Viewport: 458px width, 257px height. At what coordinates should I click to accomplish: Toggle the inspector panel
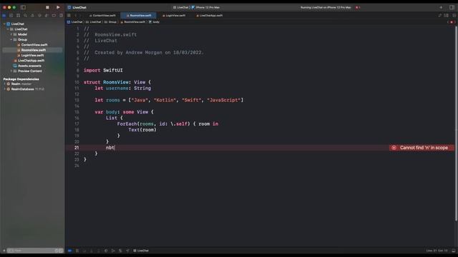[452, 7]
